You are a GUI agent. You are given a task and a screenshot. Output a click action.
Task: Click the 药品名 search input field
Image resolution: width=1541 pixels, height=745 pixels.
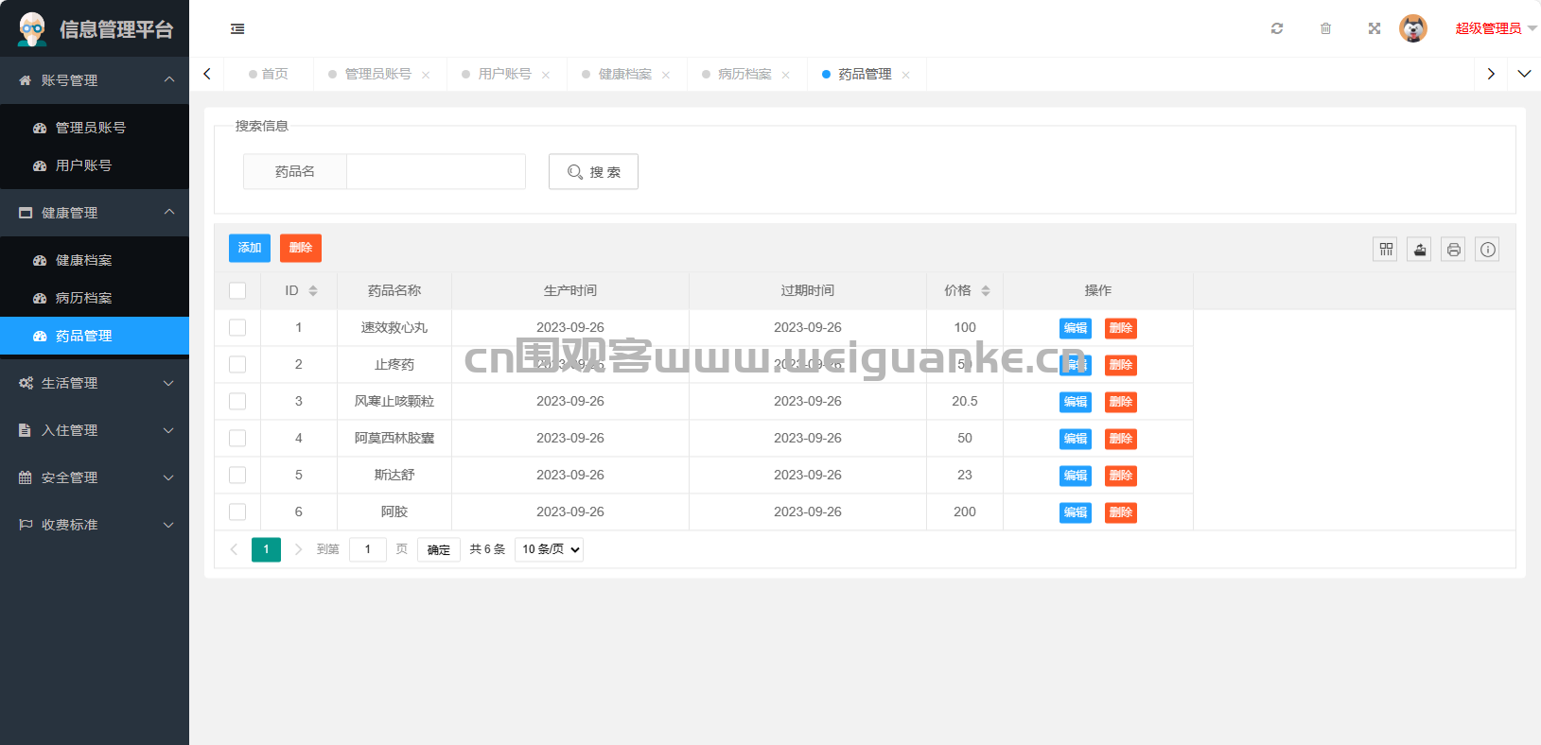coord(436,172)
